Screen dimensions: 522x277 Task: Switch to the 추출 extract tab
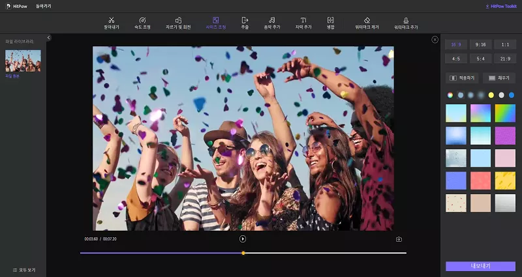(245, 23)
